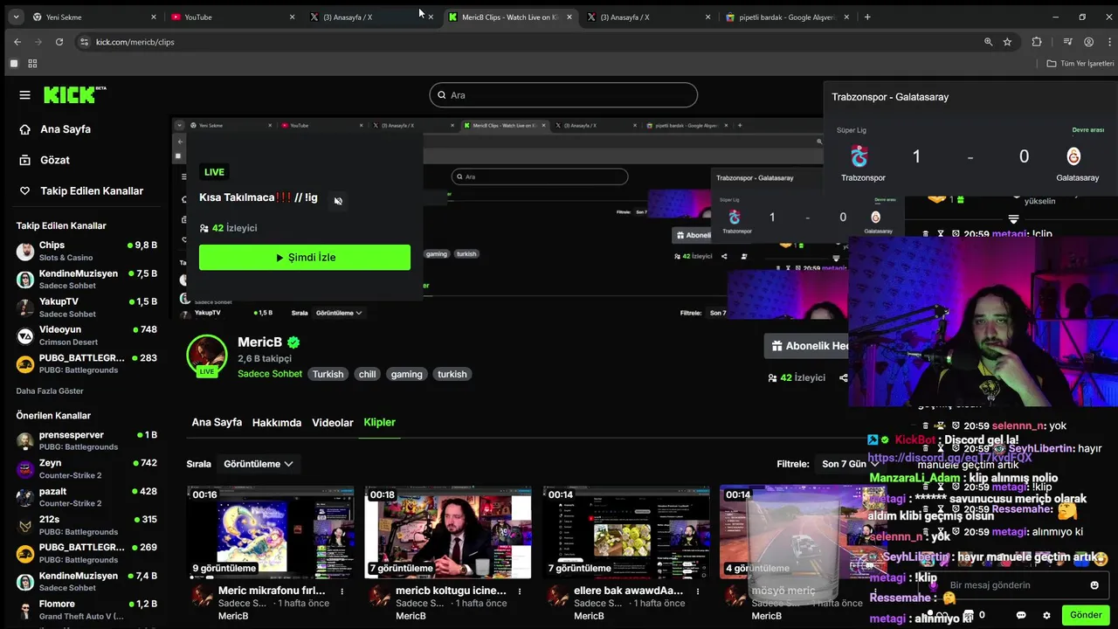
Task: Open Videoyun Crimson Desert channel
Action: click(86, 335)
